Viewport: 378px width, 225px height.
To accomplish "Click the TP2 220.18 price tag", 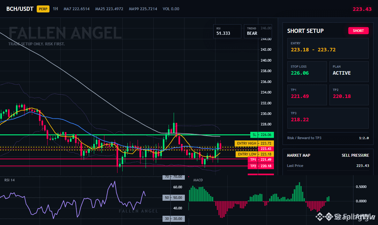I will click(x=261, y=166).
